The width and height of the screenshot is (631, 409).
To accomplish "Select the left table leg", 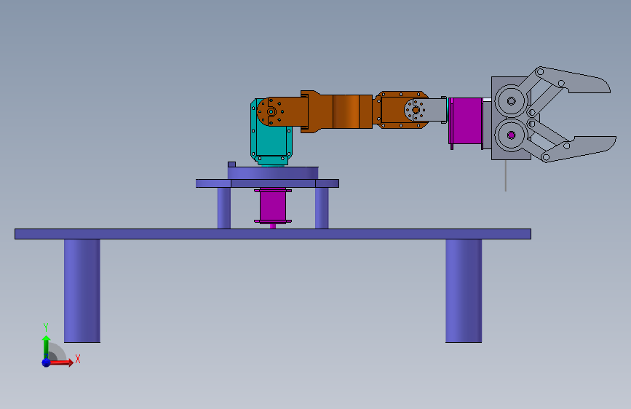I will pos(82,290).
